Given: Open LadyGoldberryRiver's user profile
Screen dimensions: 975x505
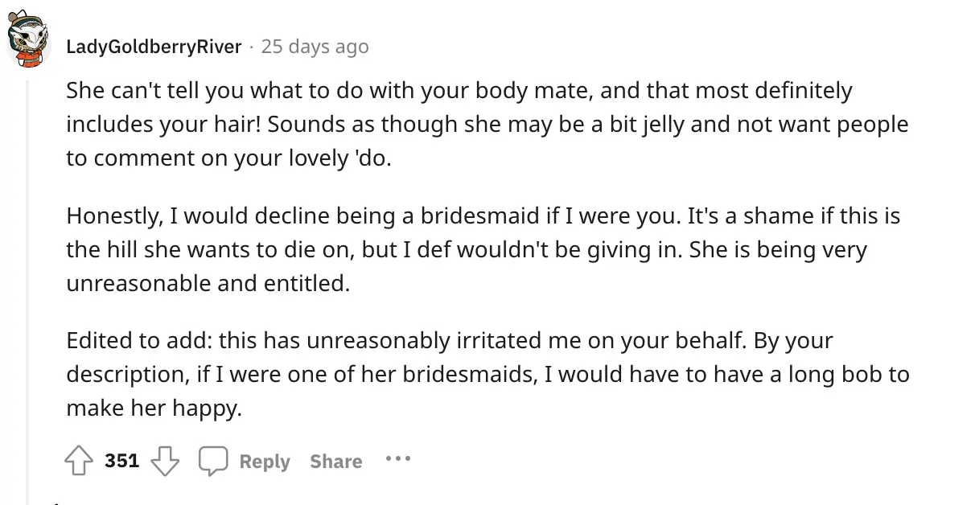Looking at the screenshot, I should [x=154, y=47].
